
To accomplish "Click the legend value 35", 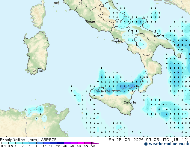I will tap(72, 146).
